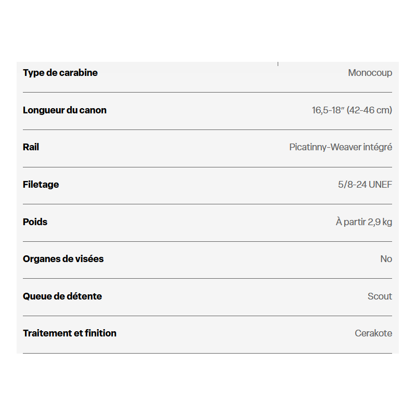
Task: Select the 'Picatinny-Weaver intégré' value
Action: pyautogui.click(x=341, y=147)
